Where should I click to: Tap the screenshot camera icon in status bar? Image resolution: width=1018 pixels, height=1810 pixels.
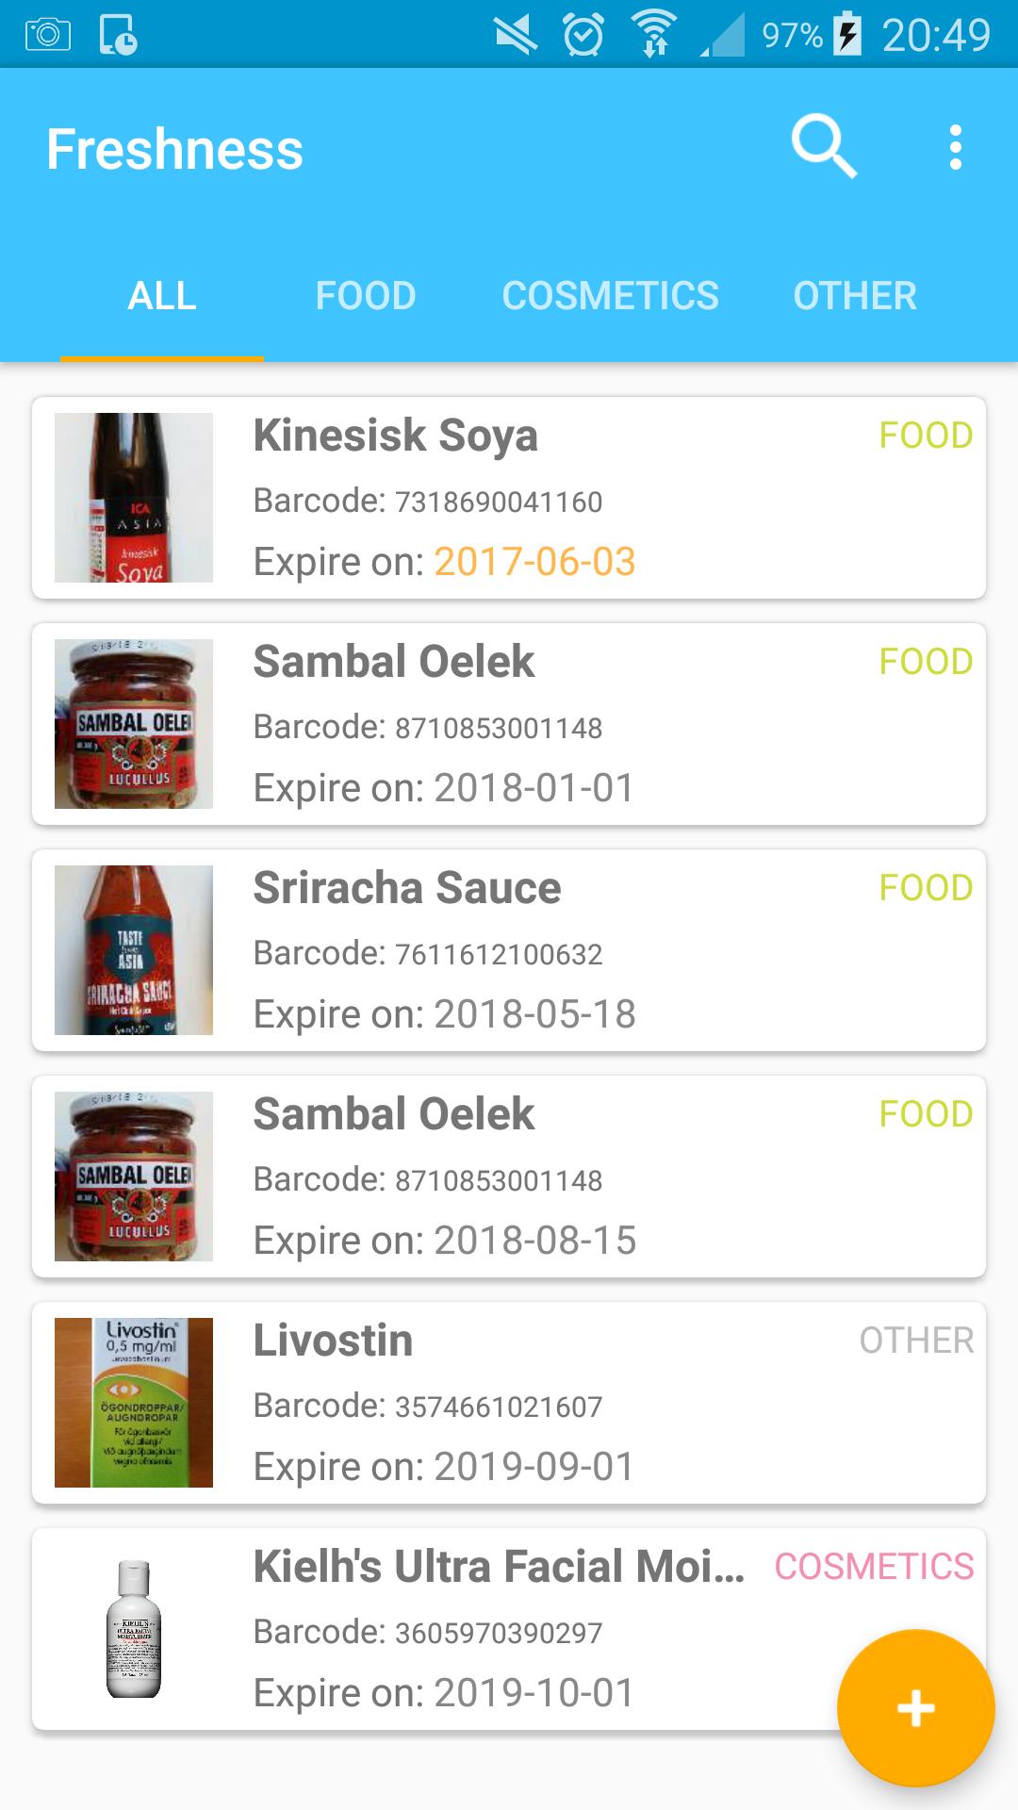pos(48,36)
